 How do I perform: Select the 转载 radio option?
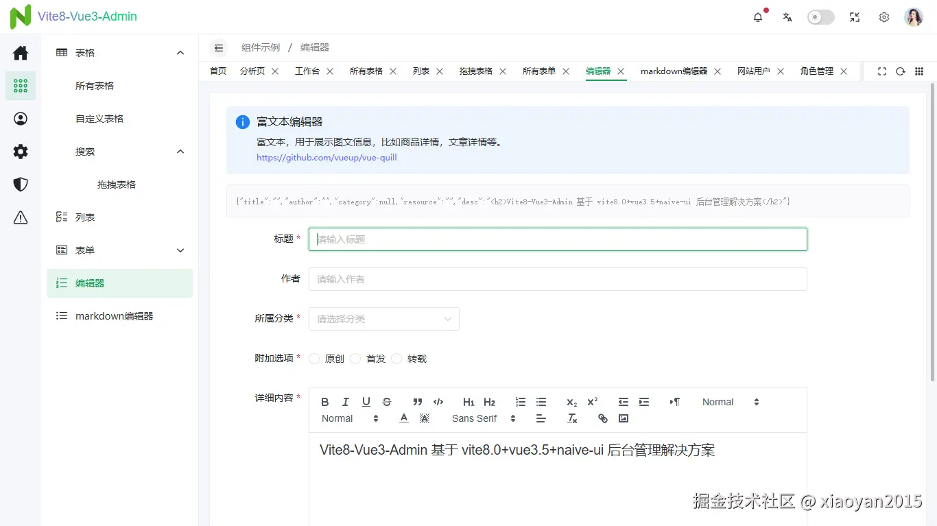click(409, 359)
